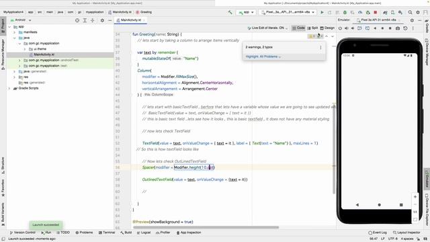Open the Profile app icon in toolbar
The height and width of the screenshot is (242, 430).
[x=360, y=12]
